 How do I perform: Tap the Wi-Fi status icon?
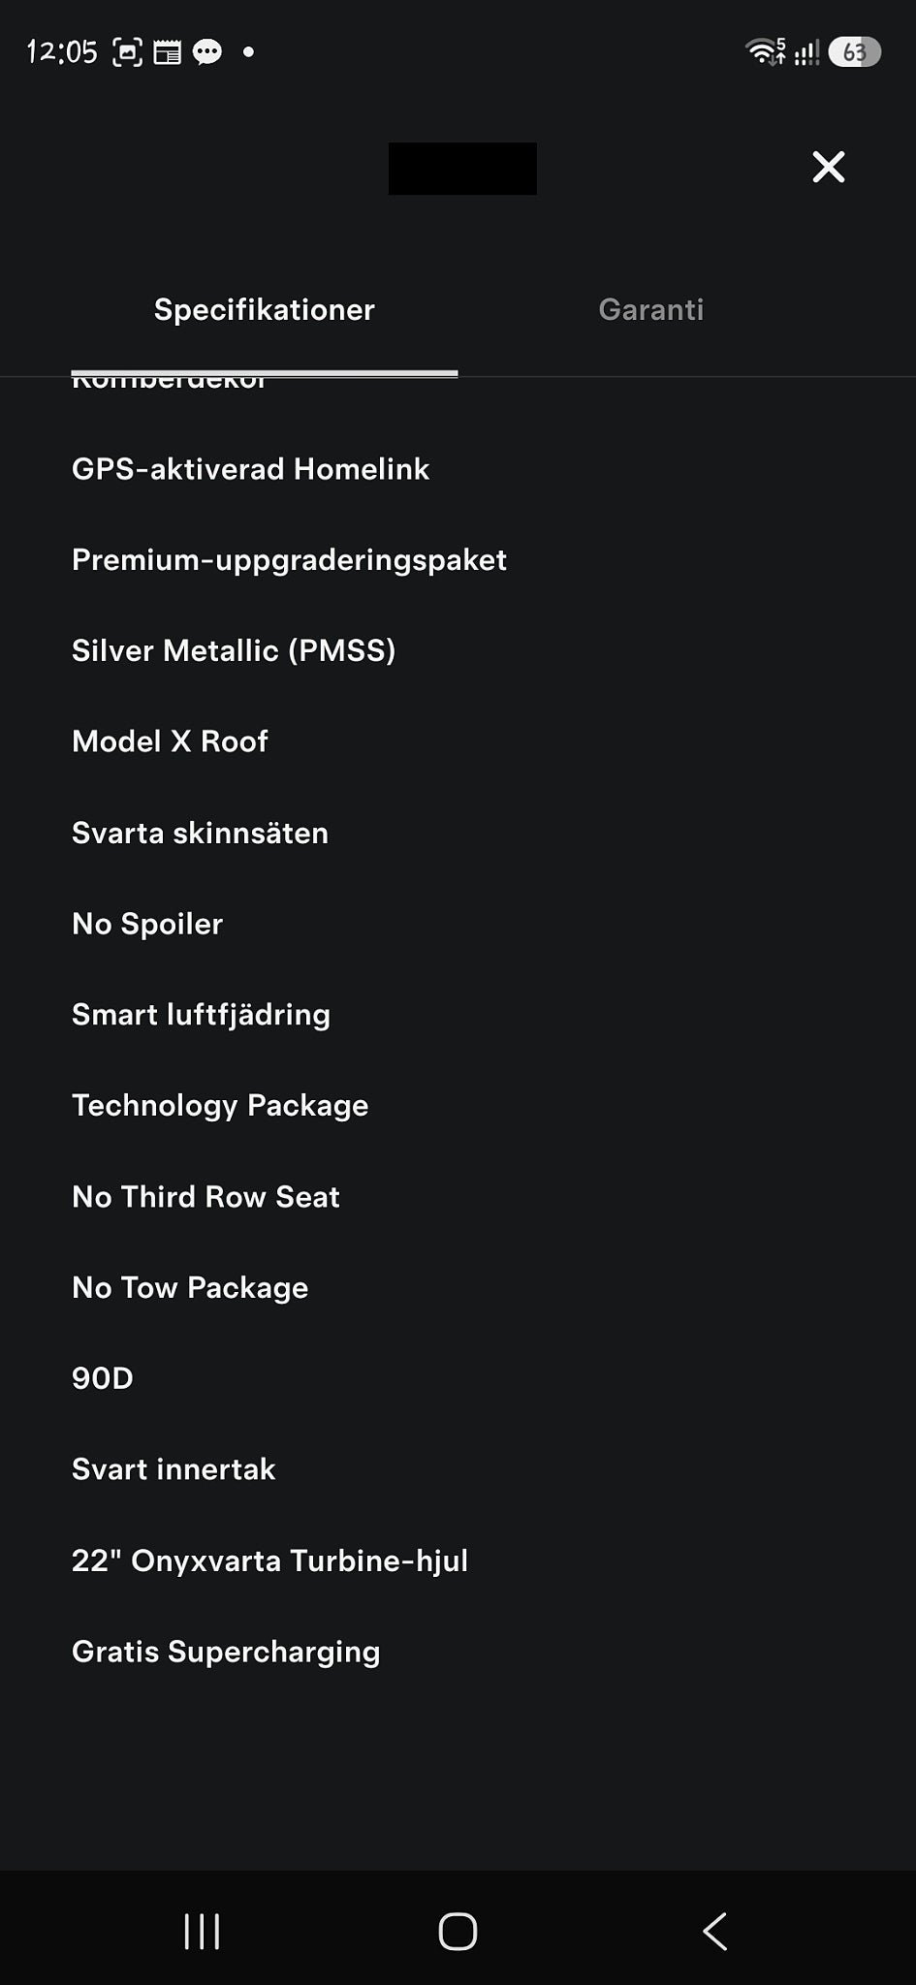pos(766,50)
